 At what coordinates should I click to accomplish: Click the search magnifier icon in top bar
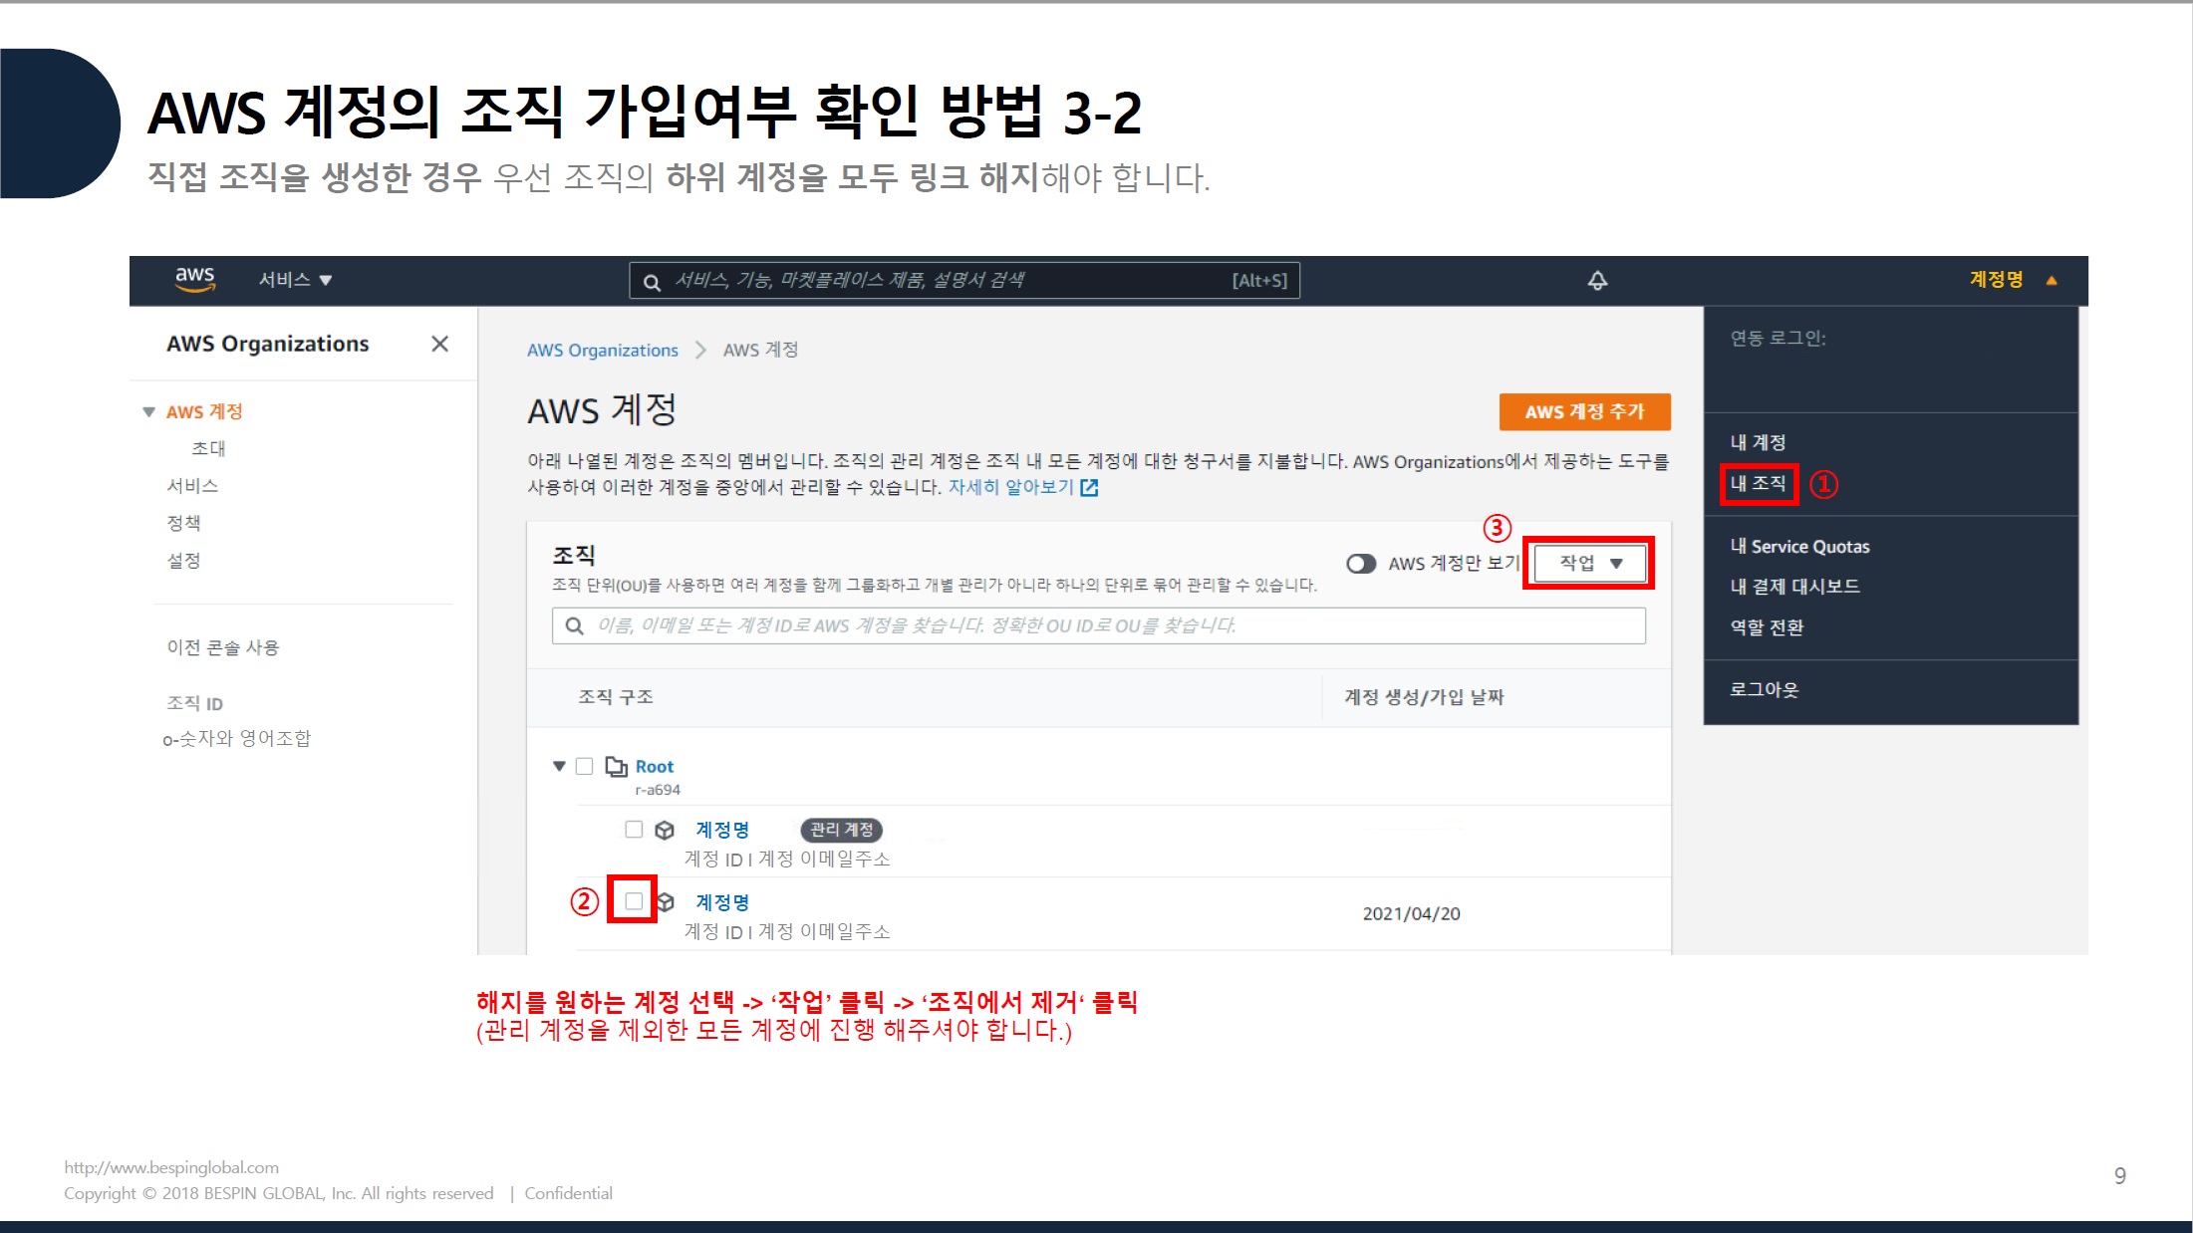652,282
